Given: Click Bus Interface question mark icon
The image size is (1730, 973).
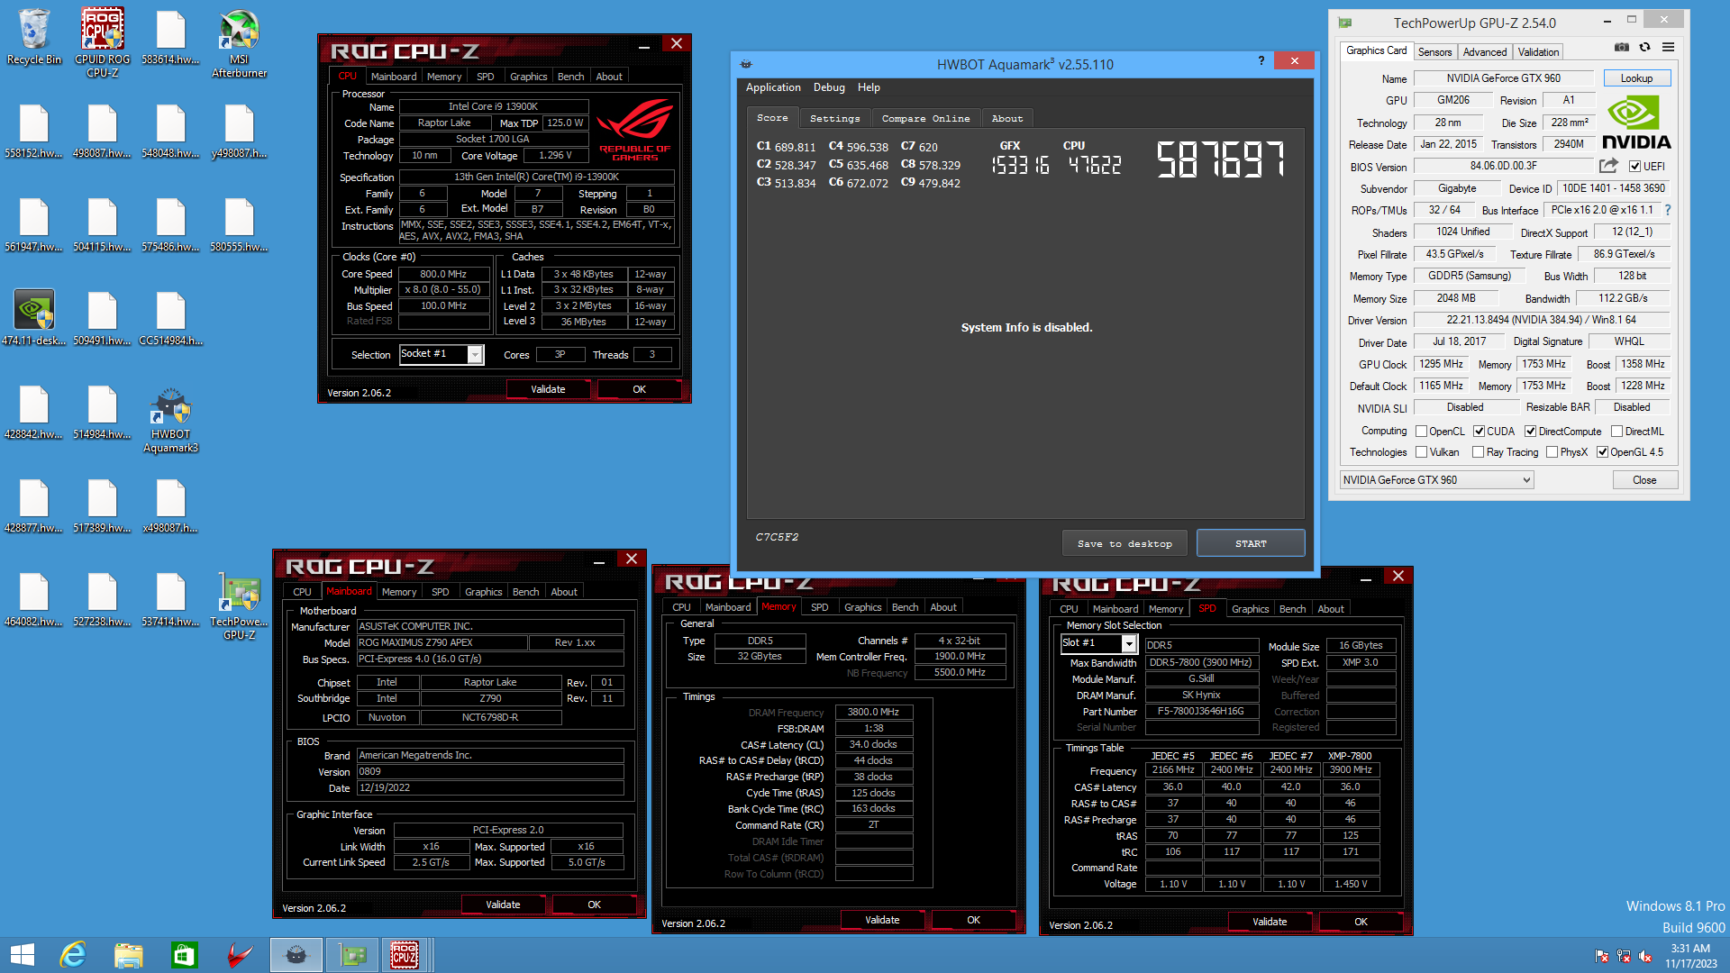Looking at the screenshot, I should [1668, 210].
